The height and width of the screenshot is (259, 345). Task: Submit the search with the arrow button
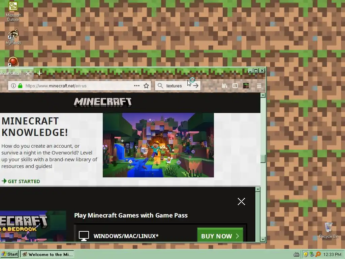pos(196,86)
